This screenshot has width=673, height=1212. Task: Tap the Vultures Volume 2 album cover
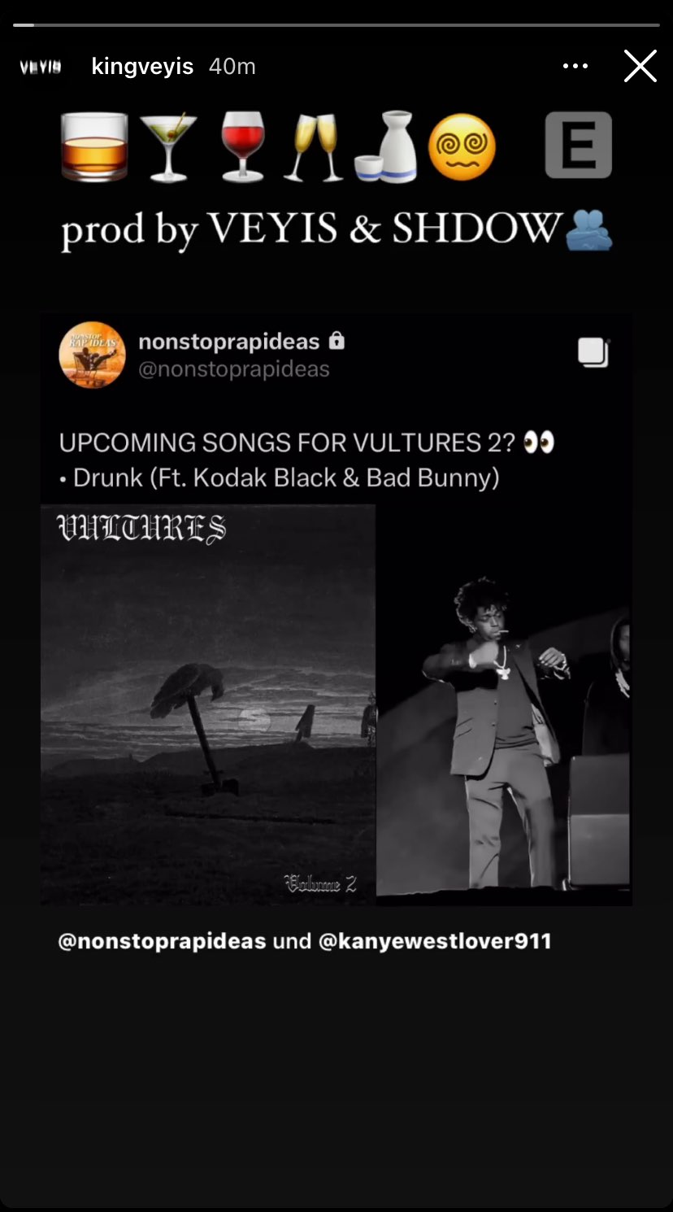pyautogui.click(x=208, y=704)
